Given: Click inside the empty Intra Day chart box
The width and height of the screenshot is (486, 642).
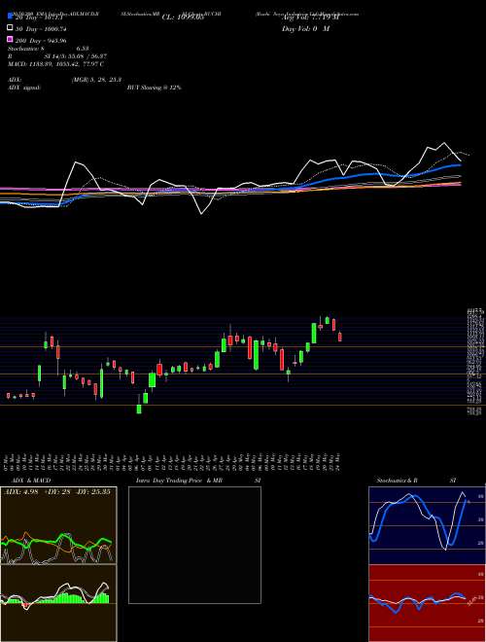Looking at the screenshot, I should pos(194,545).
